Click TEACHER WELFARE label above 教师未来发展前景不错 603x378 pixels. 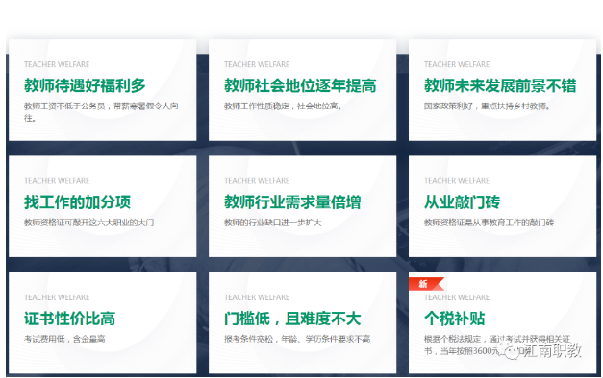(457, 64)
